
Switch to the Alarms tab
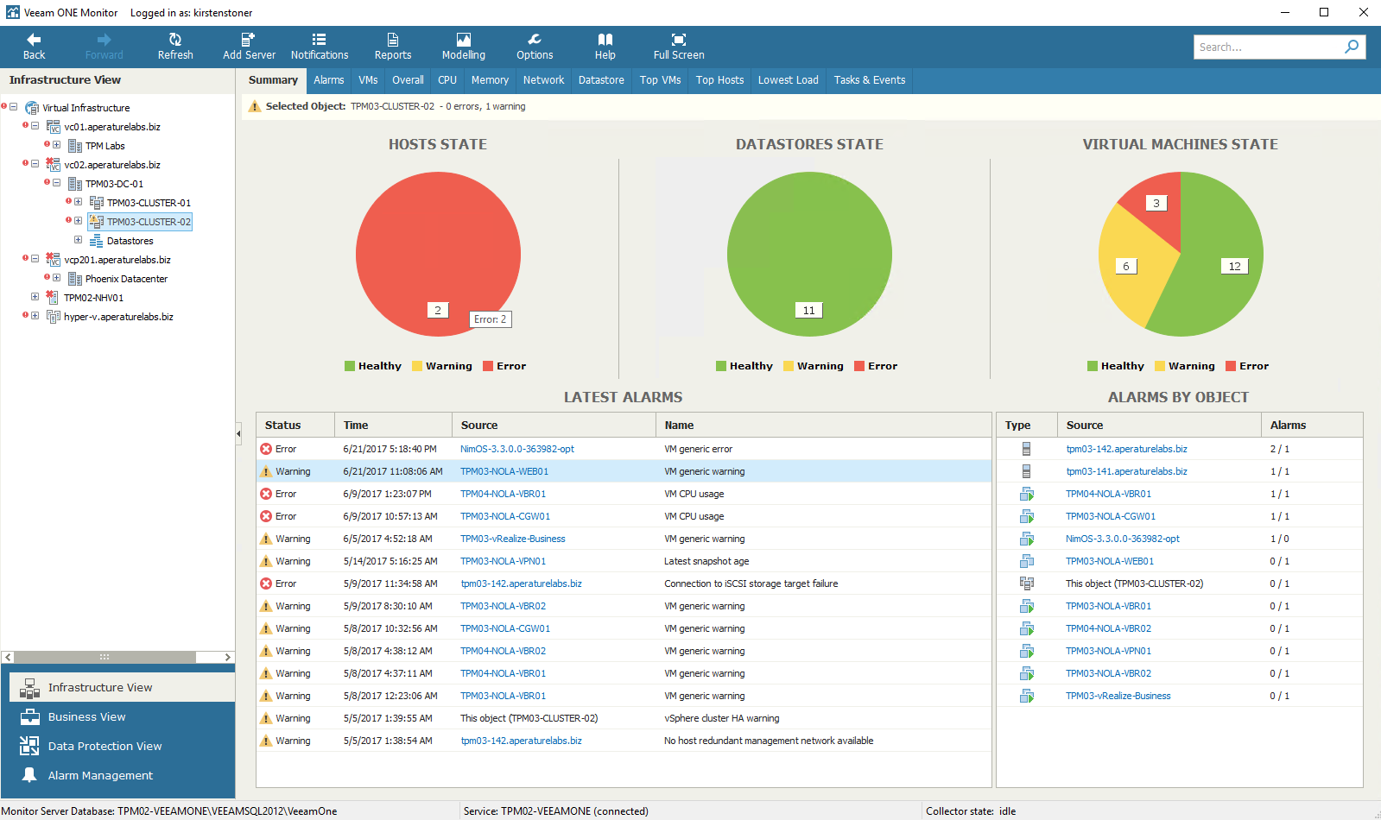pyautogui.click(x=328, y=80)
